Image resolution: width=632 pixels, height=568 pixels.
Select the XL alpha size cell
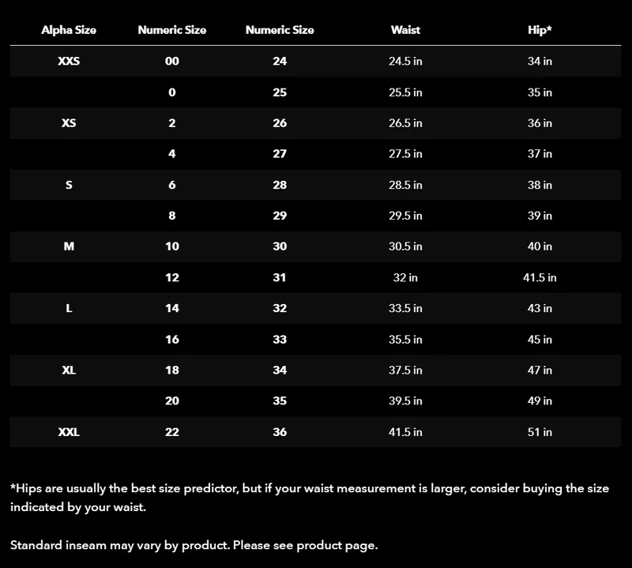69,370
